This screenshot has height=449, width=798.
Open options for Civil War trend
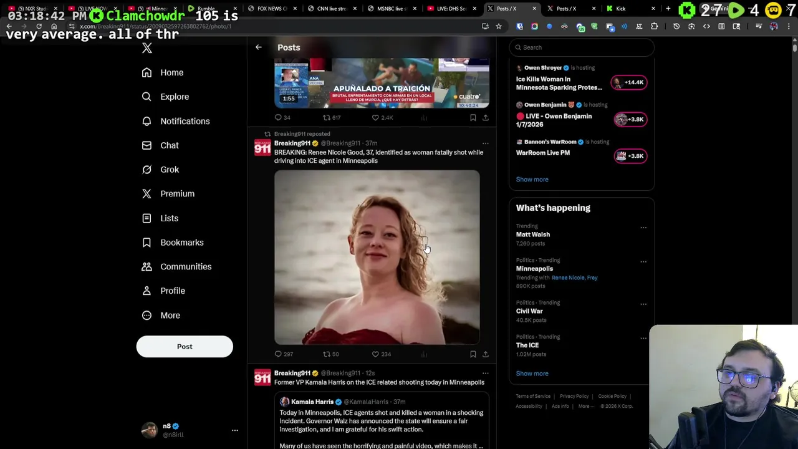pyautogui.click(x=643, y=304)
